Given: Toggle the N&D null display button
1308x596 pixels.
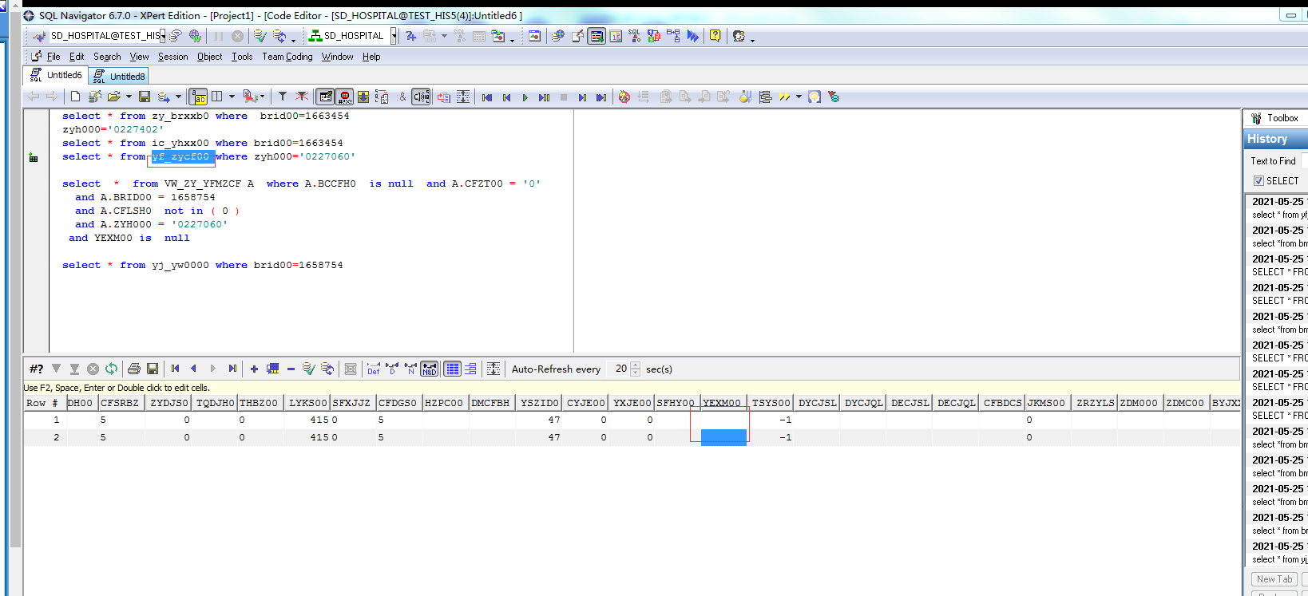Looking at the screenshot, I should point(430,369).
